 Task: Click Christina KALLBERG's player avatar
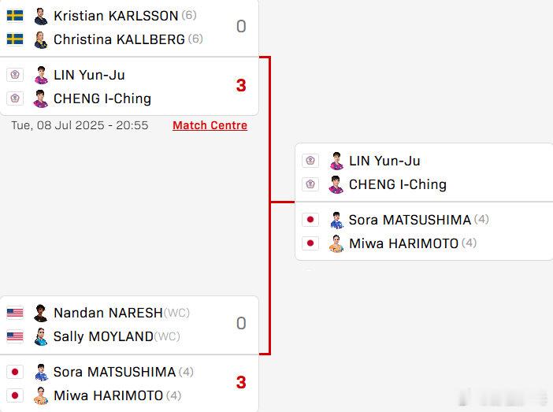[41, 39]
